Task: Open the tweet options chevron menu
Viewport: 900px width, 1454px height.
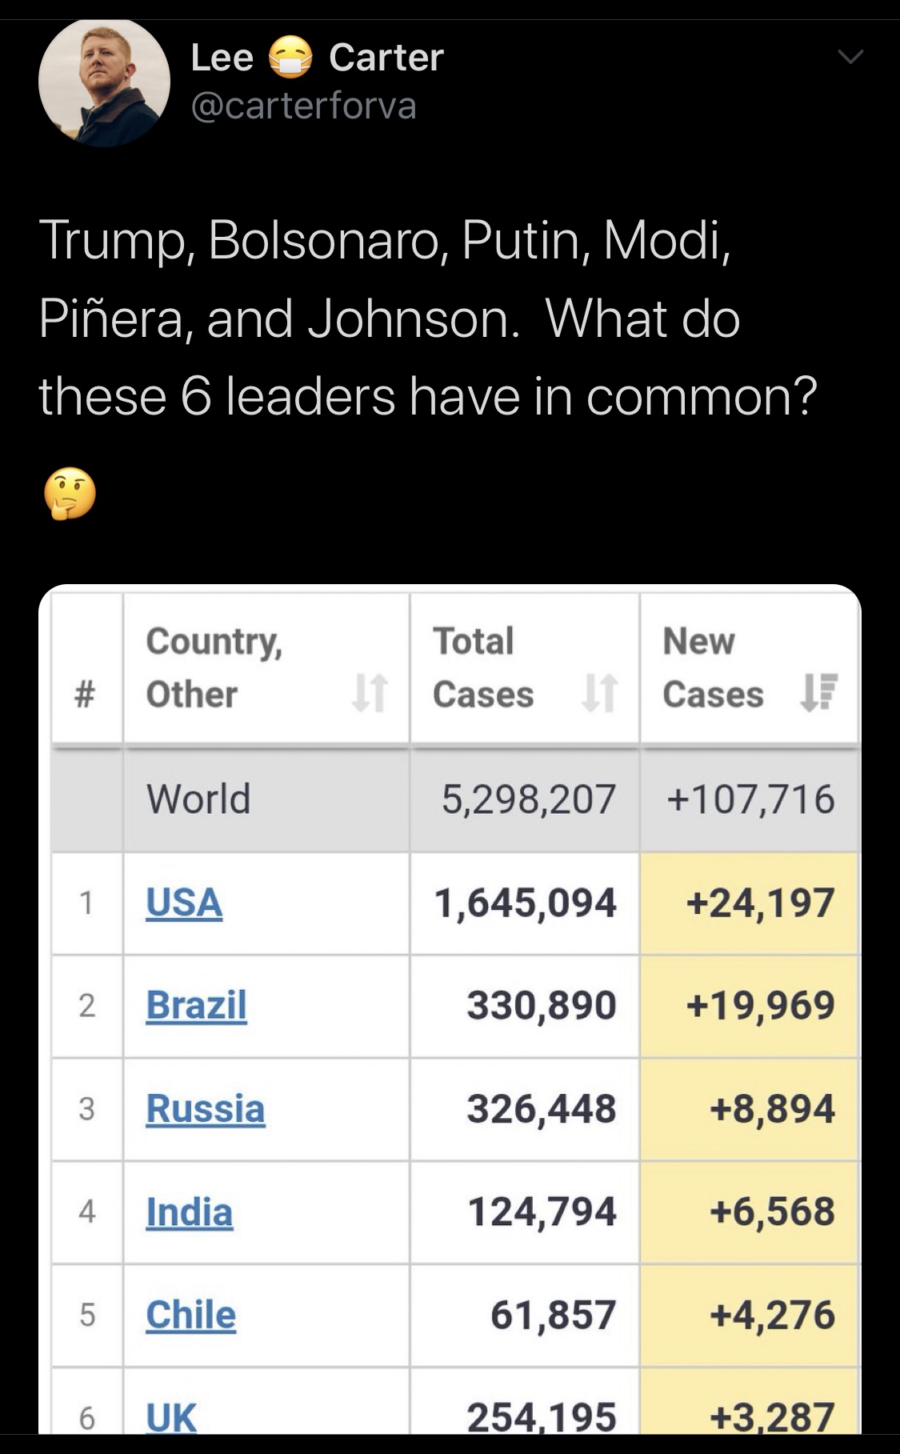Action: pyautogui.click(x=850, y=57)
